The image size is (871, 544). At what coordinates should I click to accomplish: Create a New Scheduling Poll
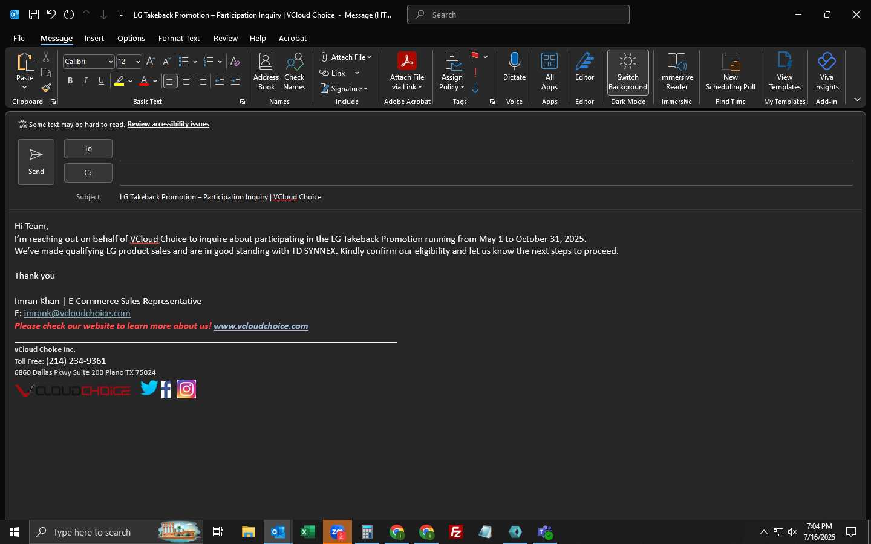tap(731, 71)
